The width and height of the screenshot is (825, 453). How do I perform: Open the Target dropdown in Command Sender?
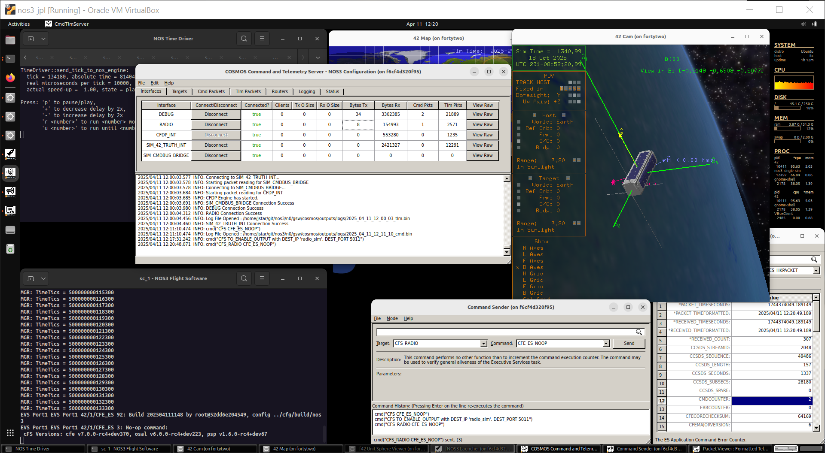[x=483, y=344]
